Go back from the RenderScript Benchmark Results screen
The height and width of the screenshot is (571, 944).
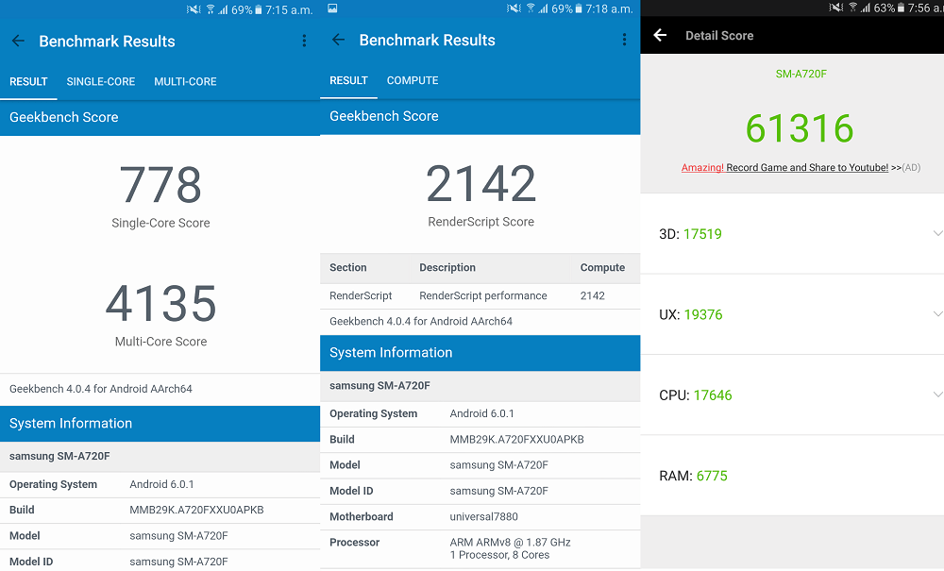click(x=338, y=40)
